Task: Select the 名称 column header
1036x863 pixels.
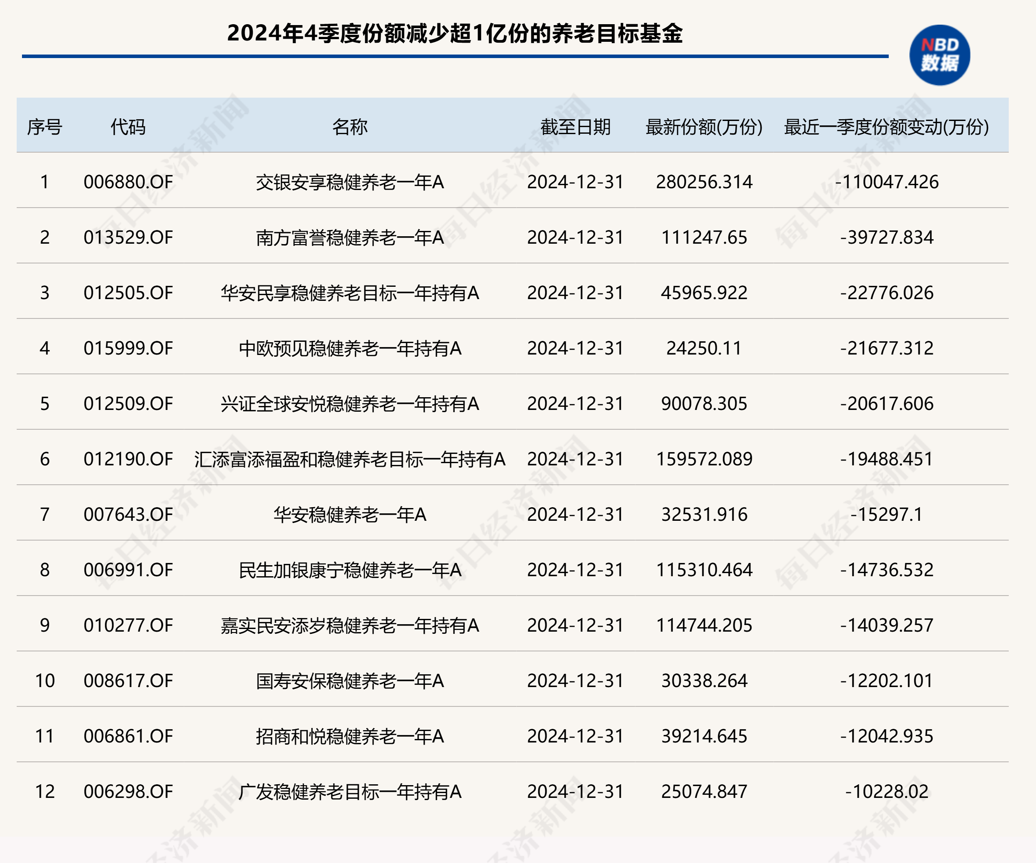Action: pos(350,127)
